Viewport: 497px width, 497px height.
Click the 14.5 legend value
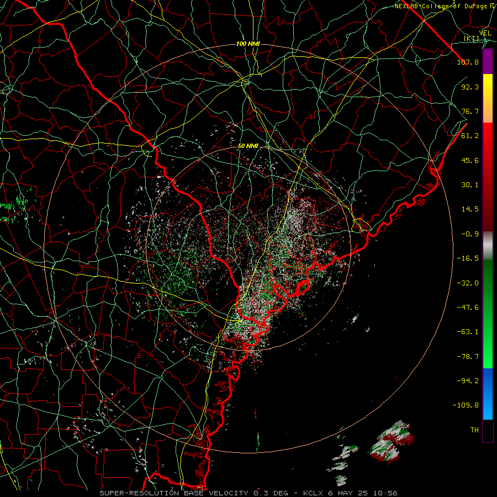click(470, 209)
